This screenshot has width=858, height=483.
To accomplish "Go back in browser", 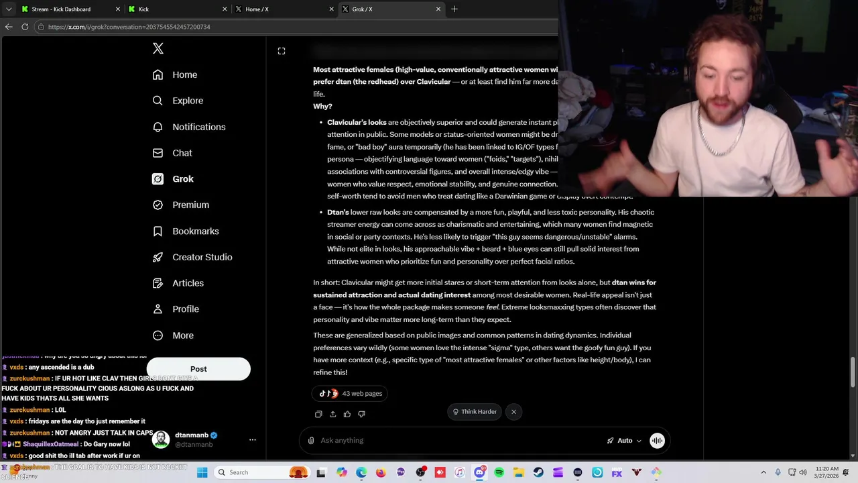I will coord(8,27).
